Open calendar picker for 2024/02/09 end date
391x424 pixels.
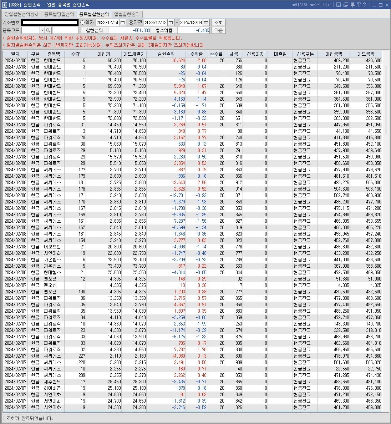(x=206, y=22)
